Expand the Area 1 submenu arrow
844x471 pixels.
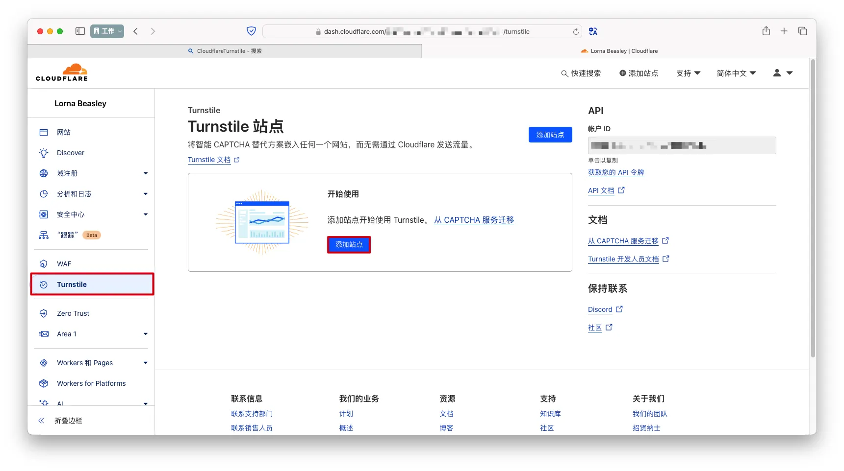(x=146, y=334)
